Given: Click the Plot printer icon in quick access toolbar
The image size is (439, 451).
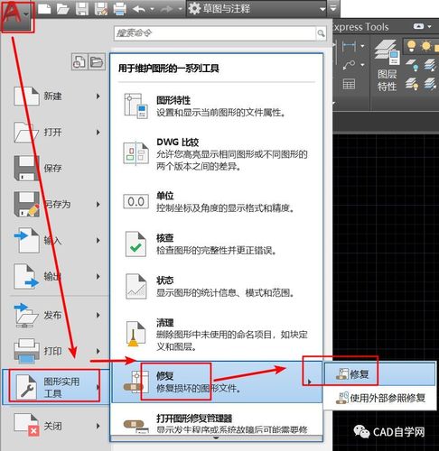Looking at the screenshot, I should click(x=119, y=8).
